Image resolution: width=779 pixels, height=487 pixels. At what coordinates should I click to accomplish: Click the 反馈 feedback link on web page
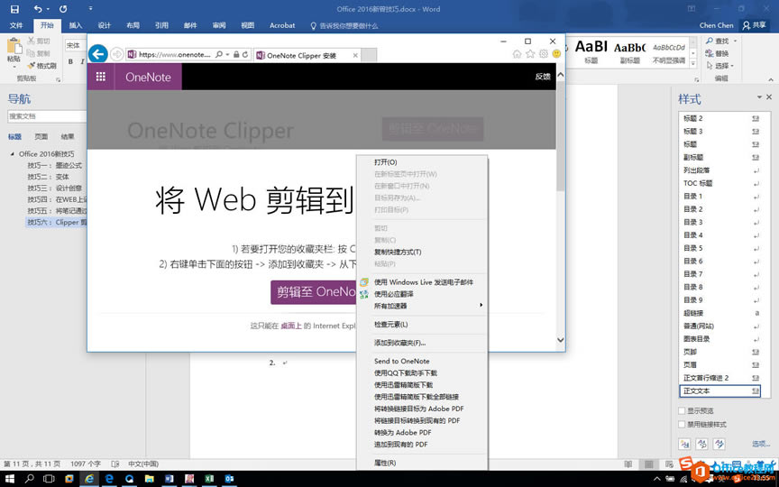click(x=543, y=77)
